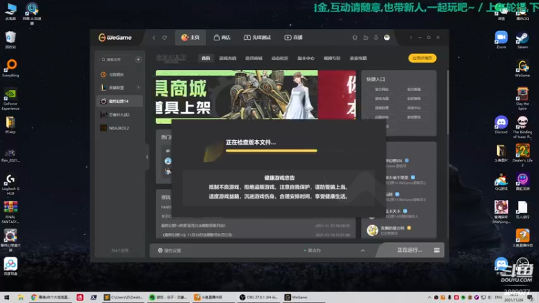Click the ENG language indicator
539x303 pixels.
tap(498, 297)
